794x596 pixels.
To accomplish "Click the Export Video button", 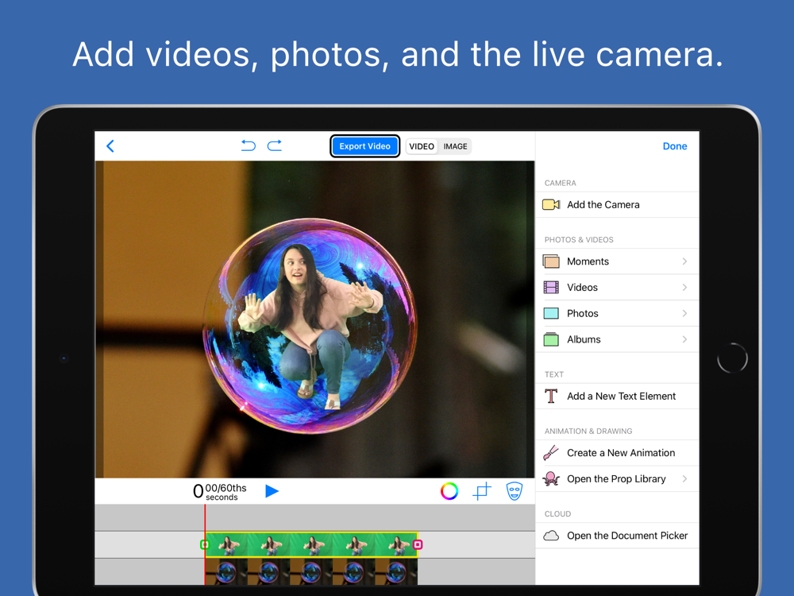I will point(364,146).
